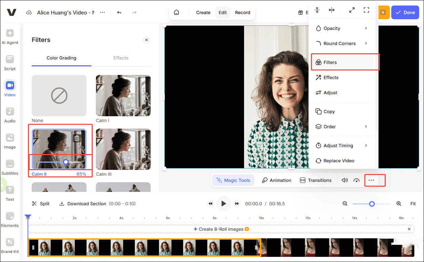Viewport: 424px width, 262px height.
Task: Adjust the Calm II intensity slider
Action: click(65, 162)
